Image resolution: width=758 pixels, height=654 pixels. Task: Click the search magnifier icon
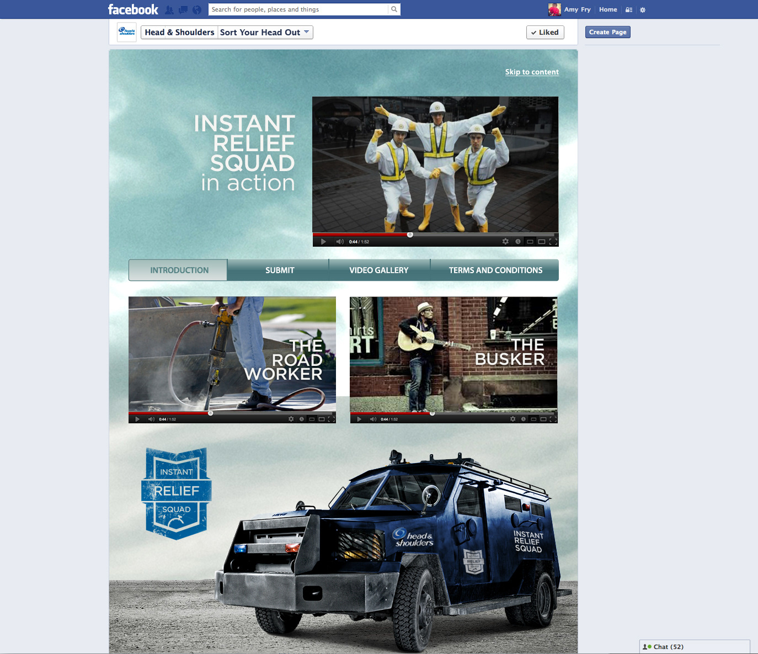tap(394, 9)
